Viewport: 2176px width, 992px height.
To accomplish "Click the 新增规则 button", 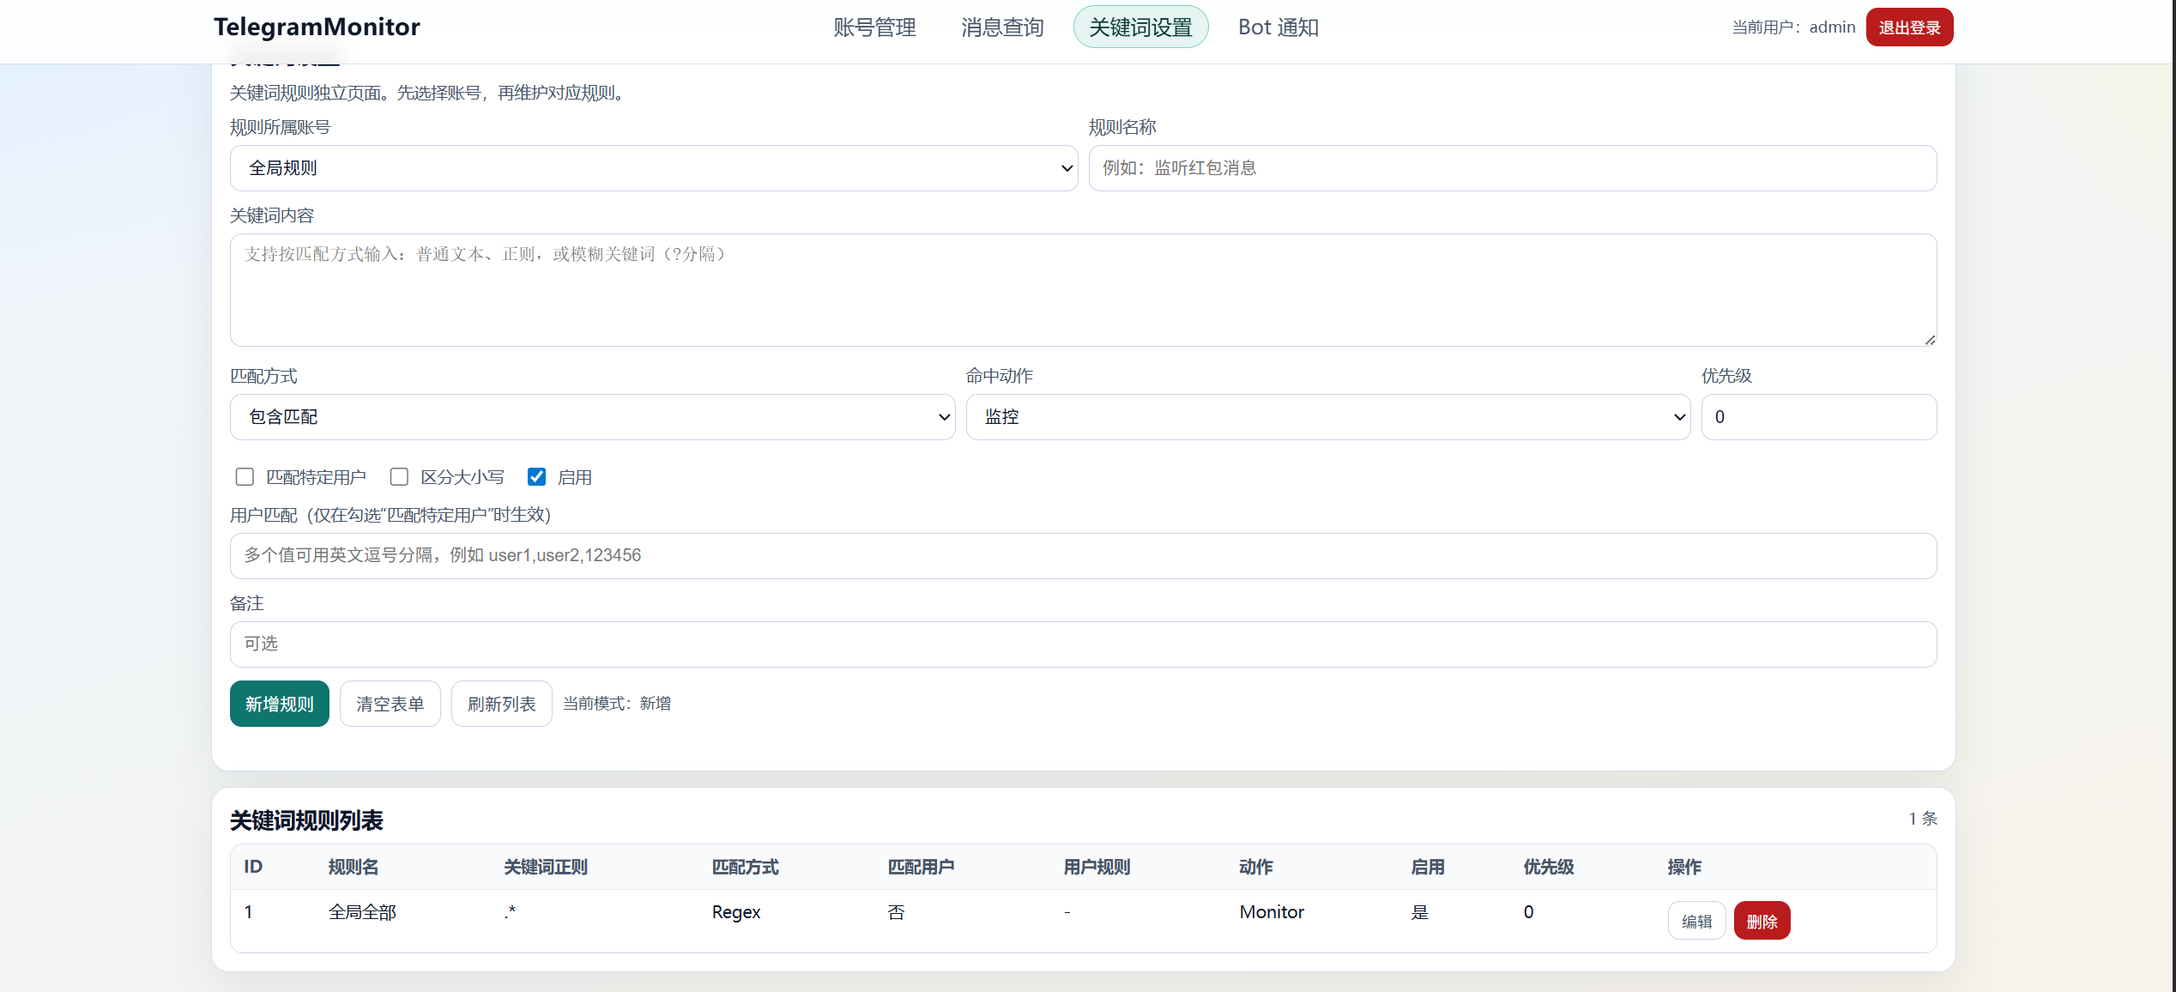I will [x=279, y=704].
